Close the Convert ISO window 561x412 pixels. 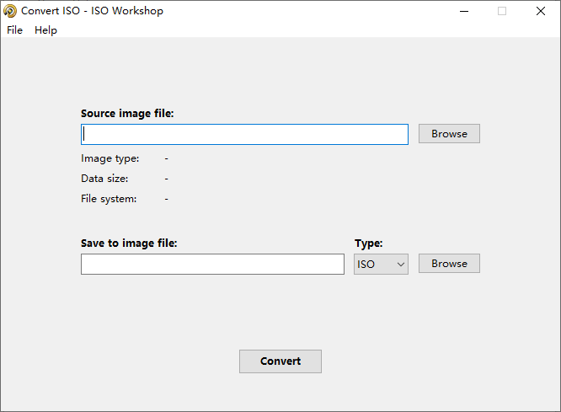tap(541, 11)
